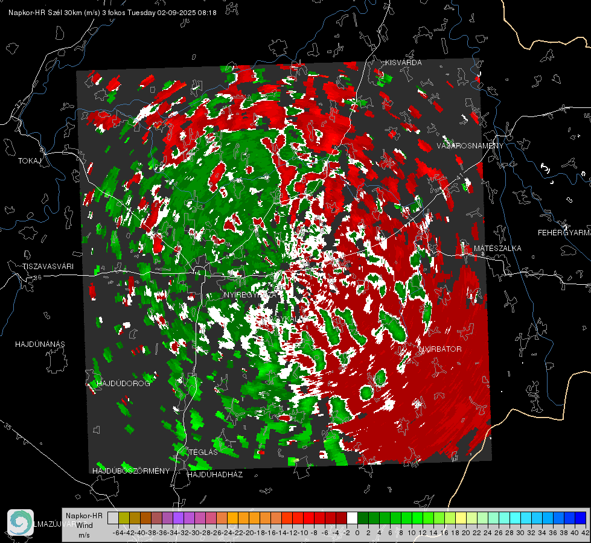Click the HAJDÚNÁNÁS town label

click(x=40, y=345)
